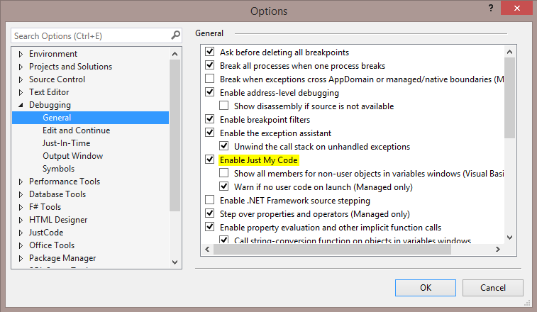The height and width of the screenshot is (312, 537).
Task: Click the options list vertical scrollbar thumb
Action: (509, 92)
